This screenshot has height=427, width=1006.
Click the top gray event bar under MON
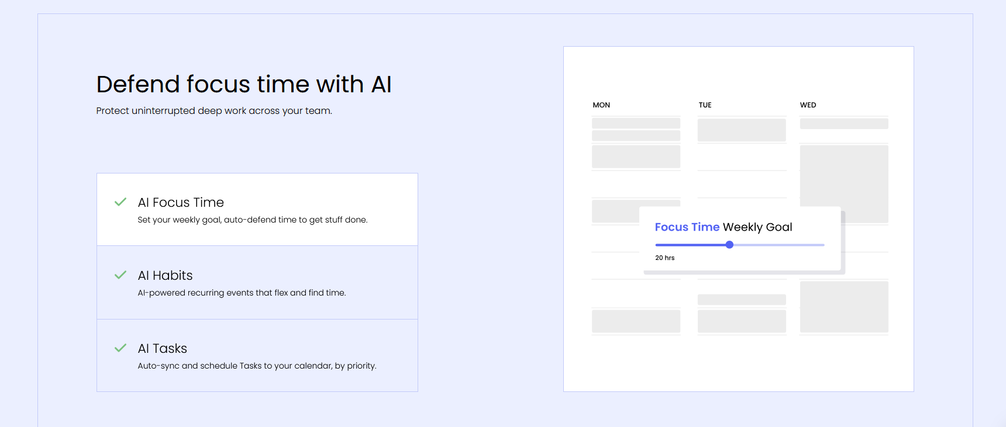coord(636,123)
